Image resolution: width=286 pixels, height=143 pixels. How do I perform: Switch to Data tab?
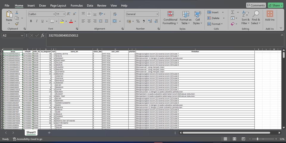point(90,5)
